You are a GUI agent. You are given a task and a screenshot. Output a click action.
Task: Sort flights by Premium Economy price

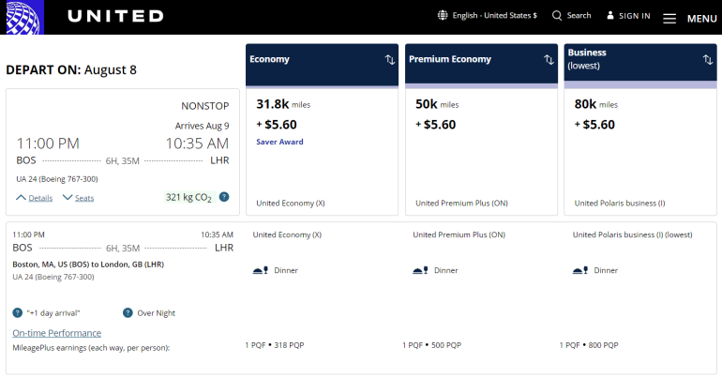[x=549, y=60]
